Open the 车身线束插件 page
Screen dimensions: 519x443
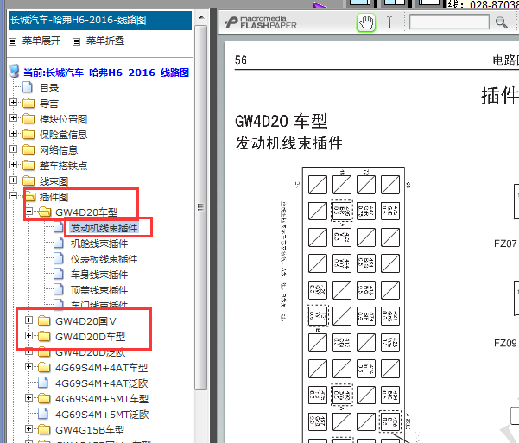[x=99, y=275]
